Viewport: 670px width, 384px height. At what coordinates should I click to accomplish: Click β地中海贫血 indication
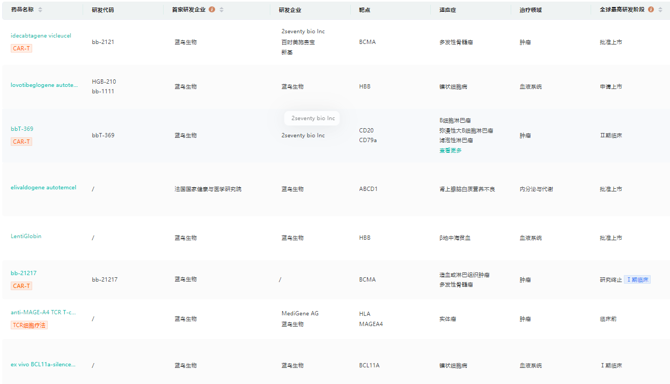pos(455,238)
